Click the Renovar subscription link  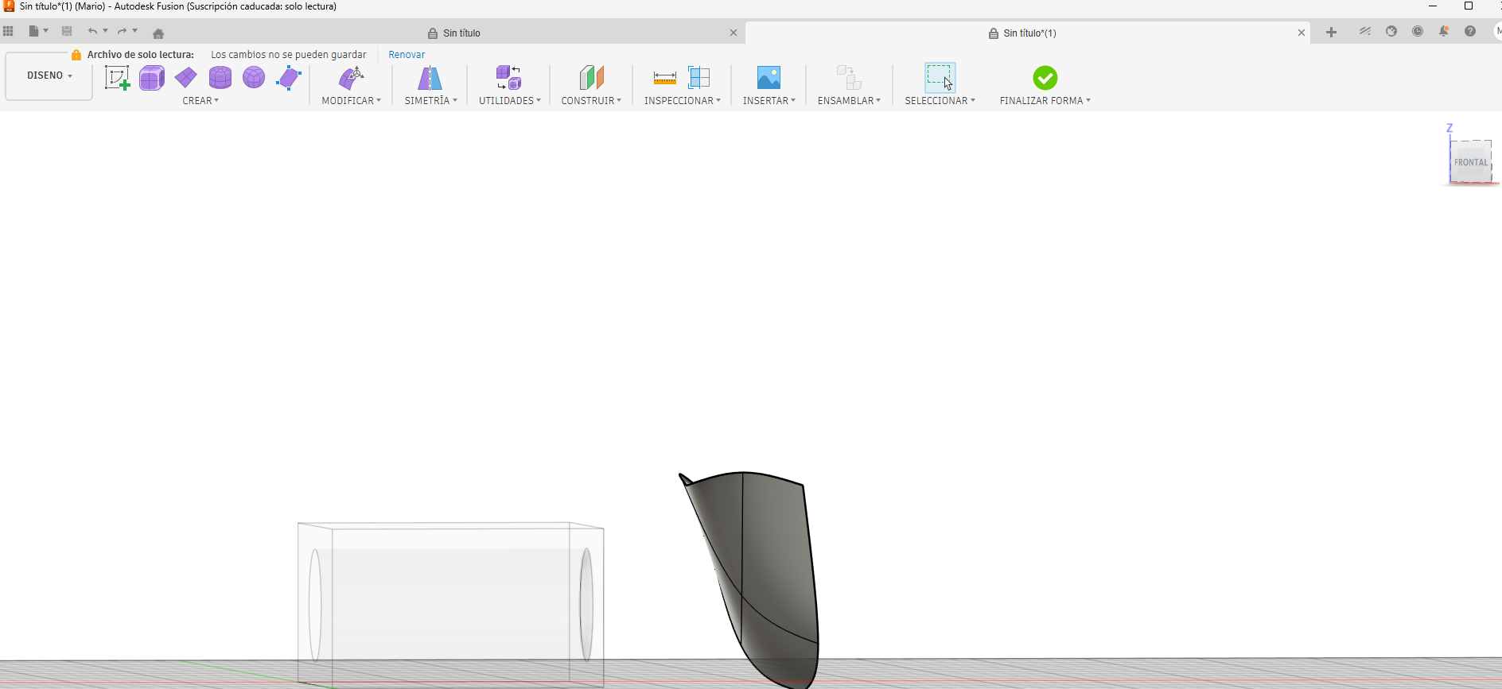click(407, 55)
